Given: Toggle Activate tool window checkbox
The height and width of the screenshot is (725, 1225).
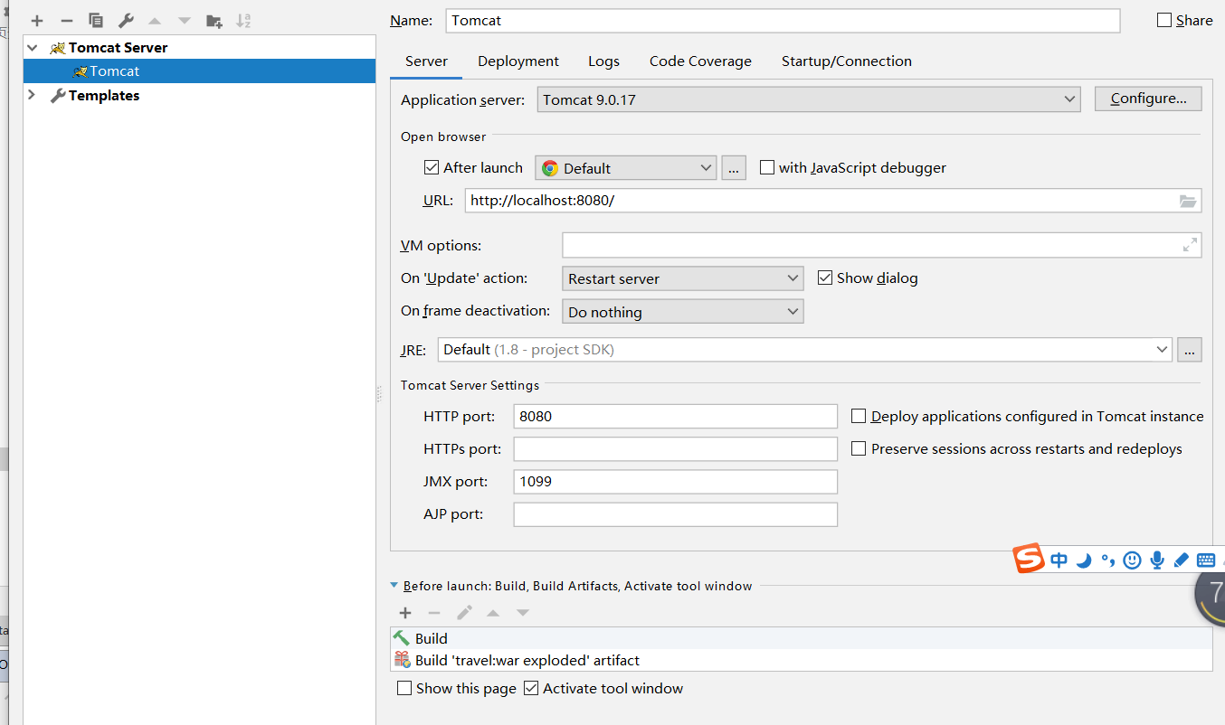Looking at the screenshot, I should point(531,688).
